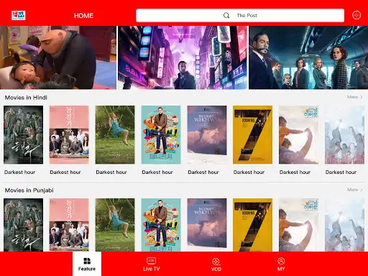Click Darkest hour title under dark group poster

[19, 172]
